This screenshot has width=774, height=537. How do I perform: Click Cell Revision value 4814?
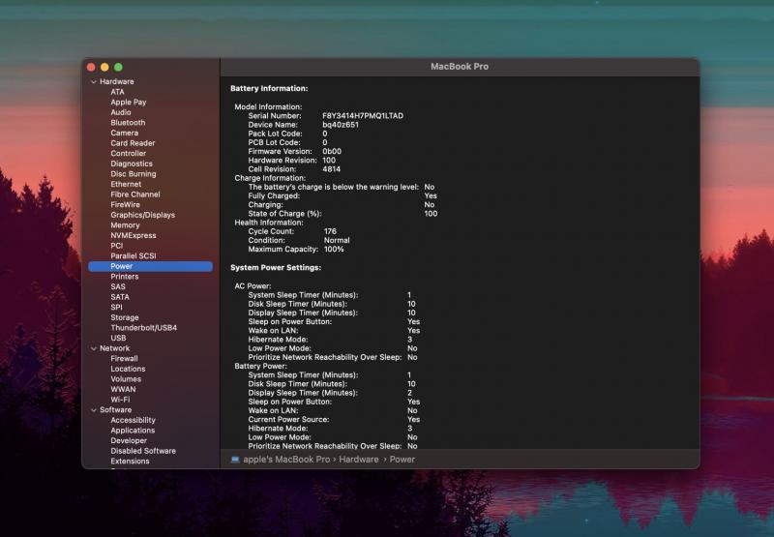(331, 169)
